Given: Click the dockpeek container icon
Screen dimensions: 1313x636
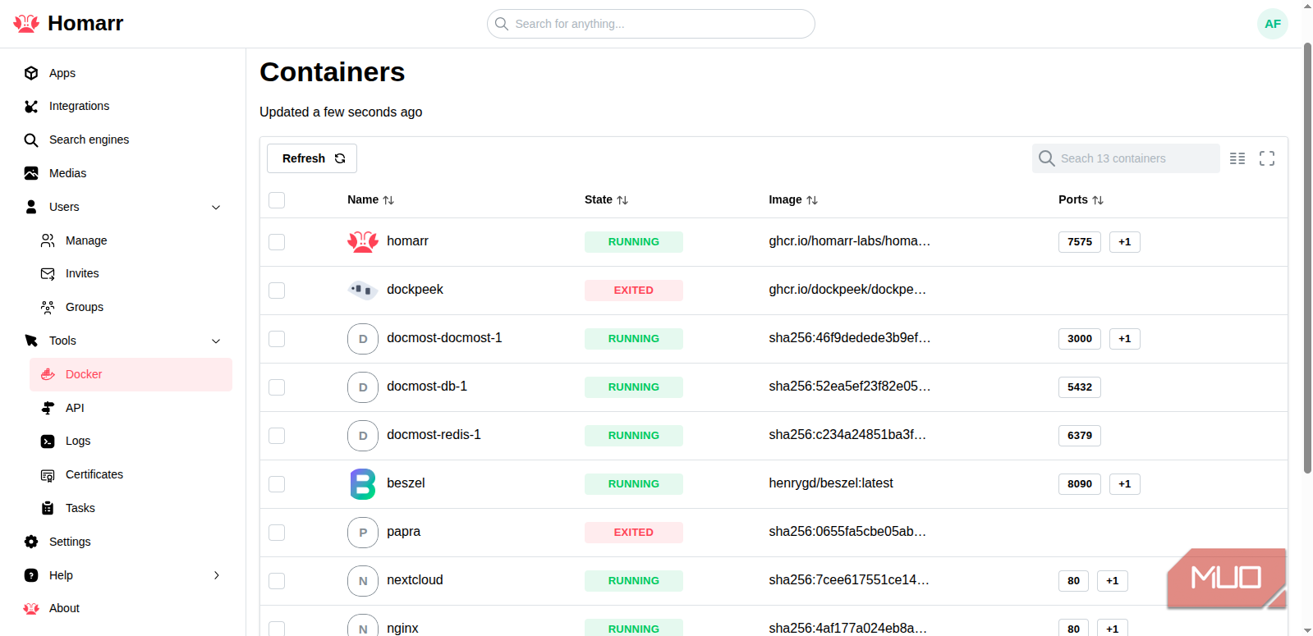Looking at the screenshot, I should pos(363,290).
